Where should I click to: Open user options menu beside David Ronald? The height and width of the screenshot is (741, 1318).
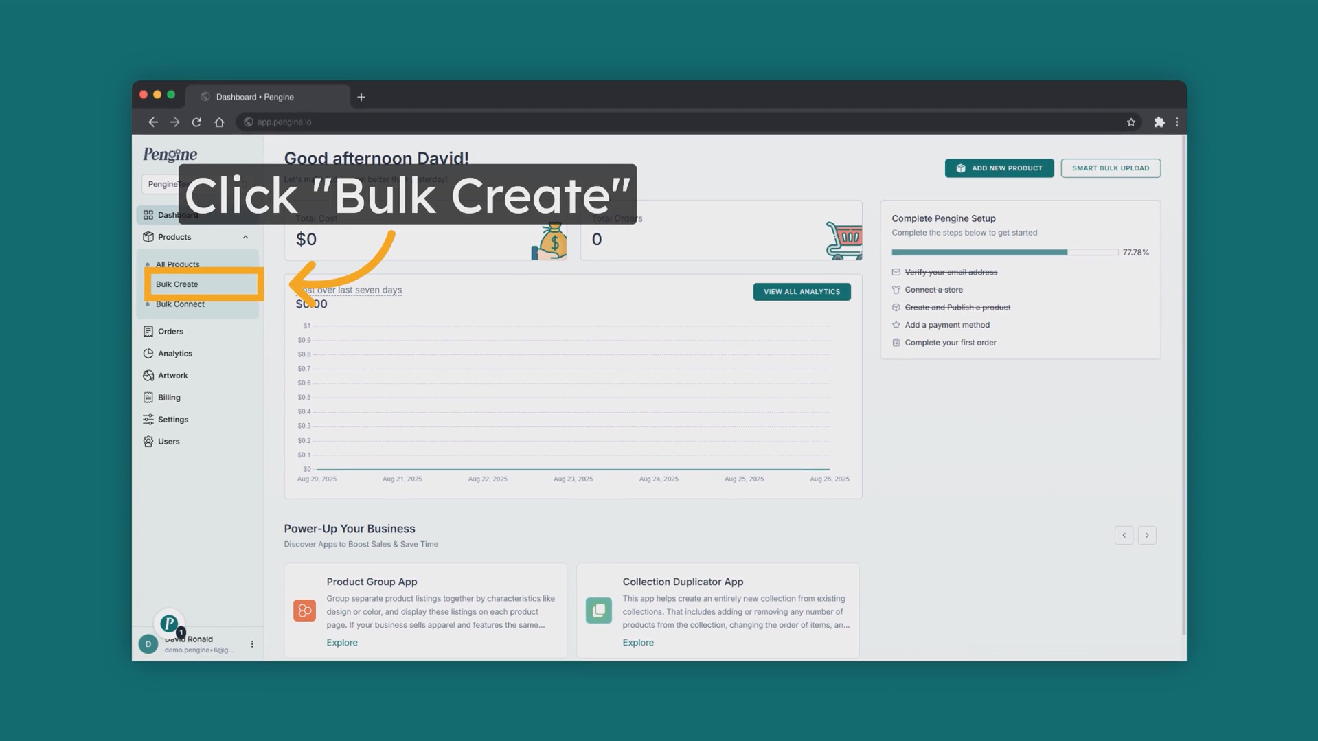(x=252, y=644)
